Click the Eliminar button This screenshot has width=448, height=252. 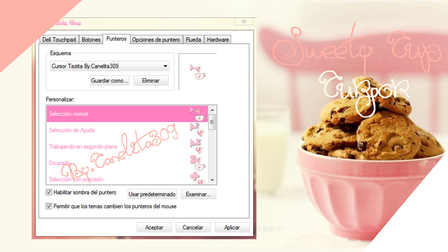coord(151,80)
